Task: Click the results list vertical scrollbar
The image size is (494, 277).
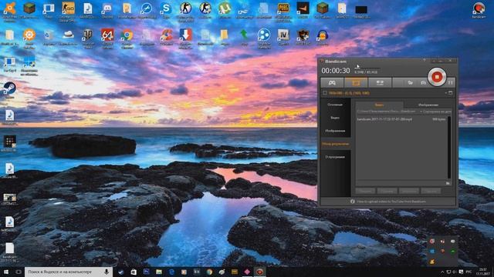Action: [x=449, y=147]
